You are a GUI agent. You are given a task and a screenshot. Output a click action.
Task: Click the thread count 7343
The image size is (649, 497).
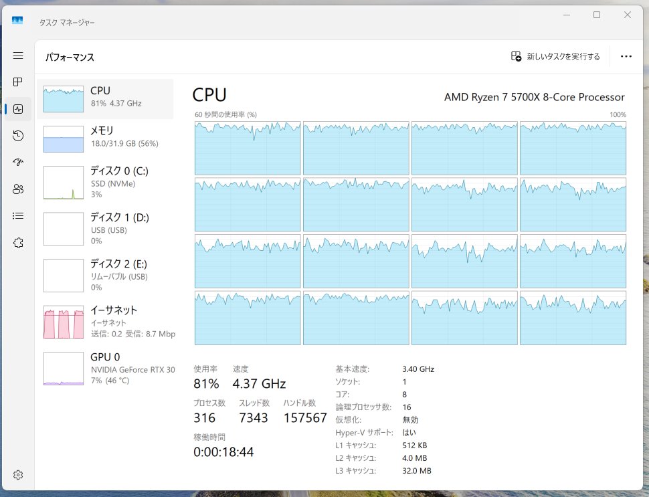(x=254, y=418)
